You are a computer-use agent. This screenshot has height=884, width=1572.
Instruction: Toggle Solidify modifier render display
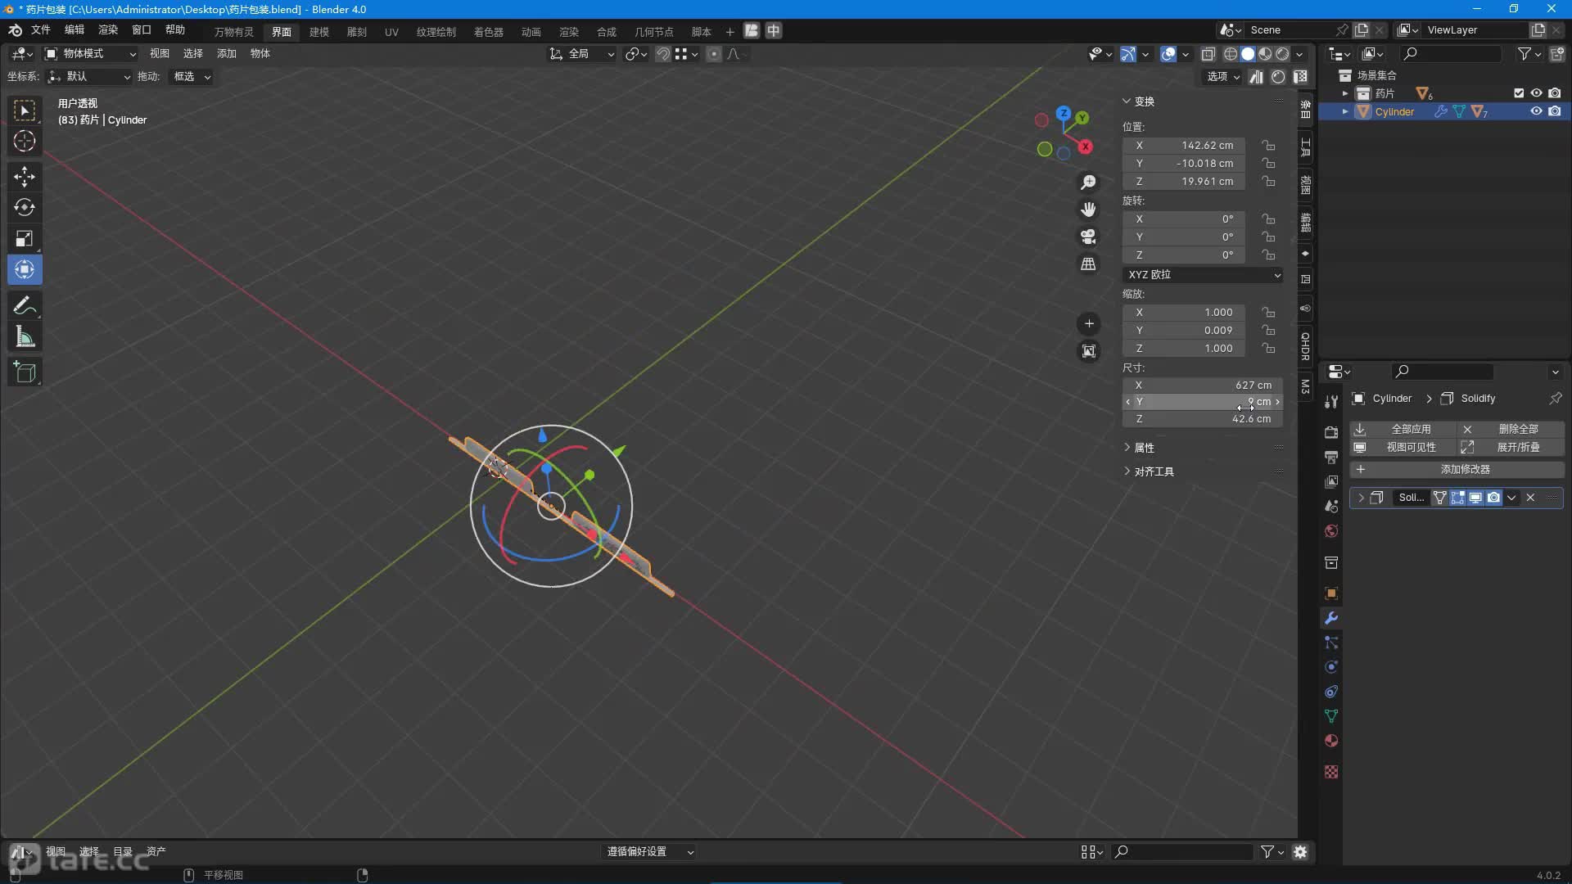[1493, 497]
